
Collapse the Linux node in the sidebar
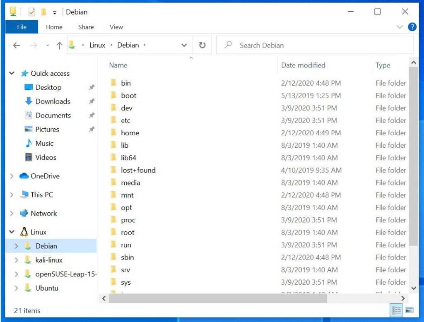12,232
